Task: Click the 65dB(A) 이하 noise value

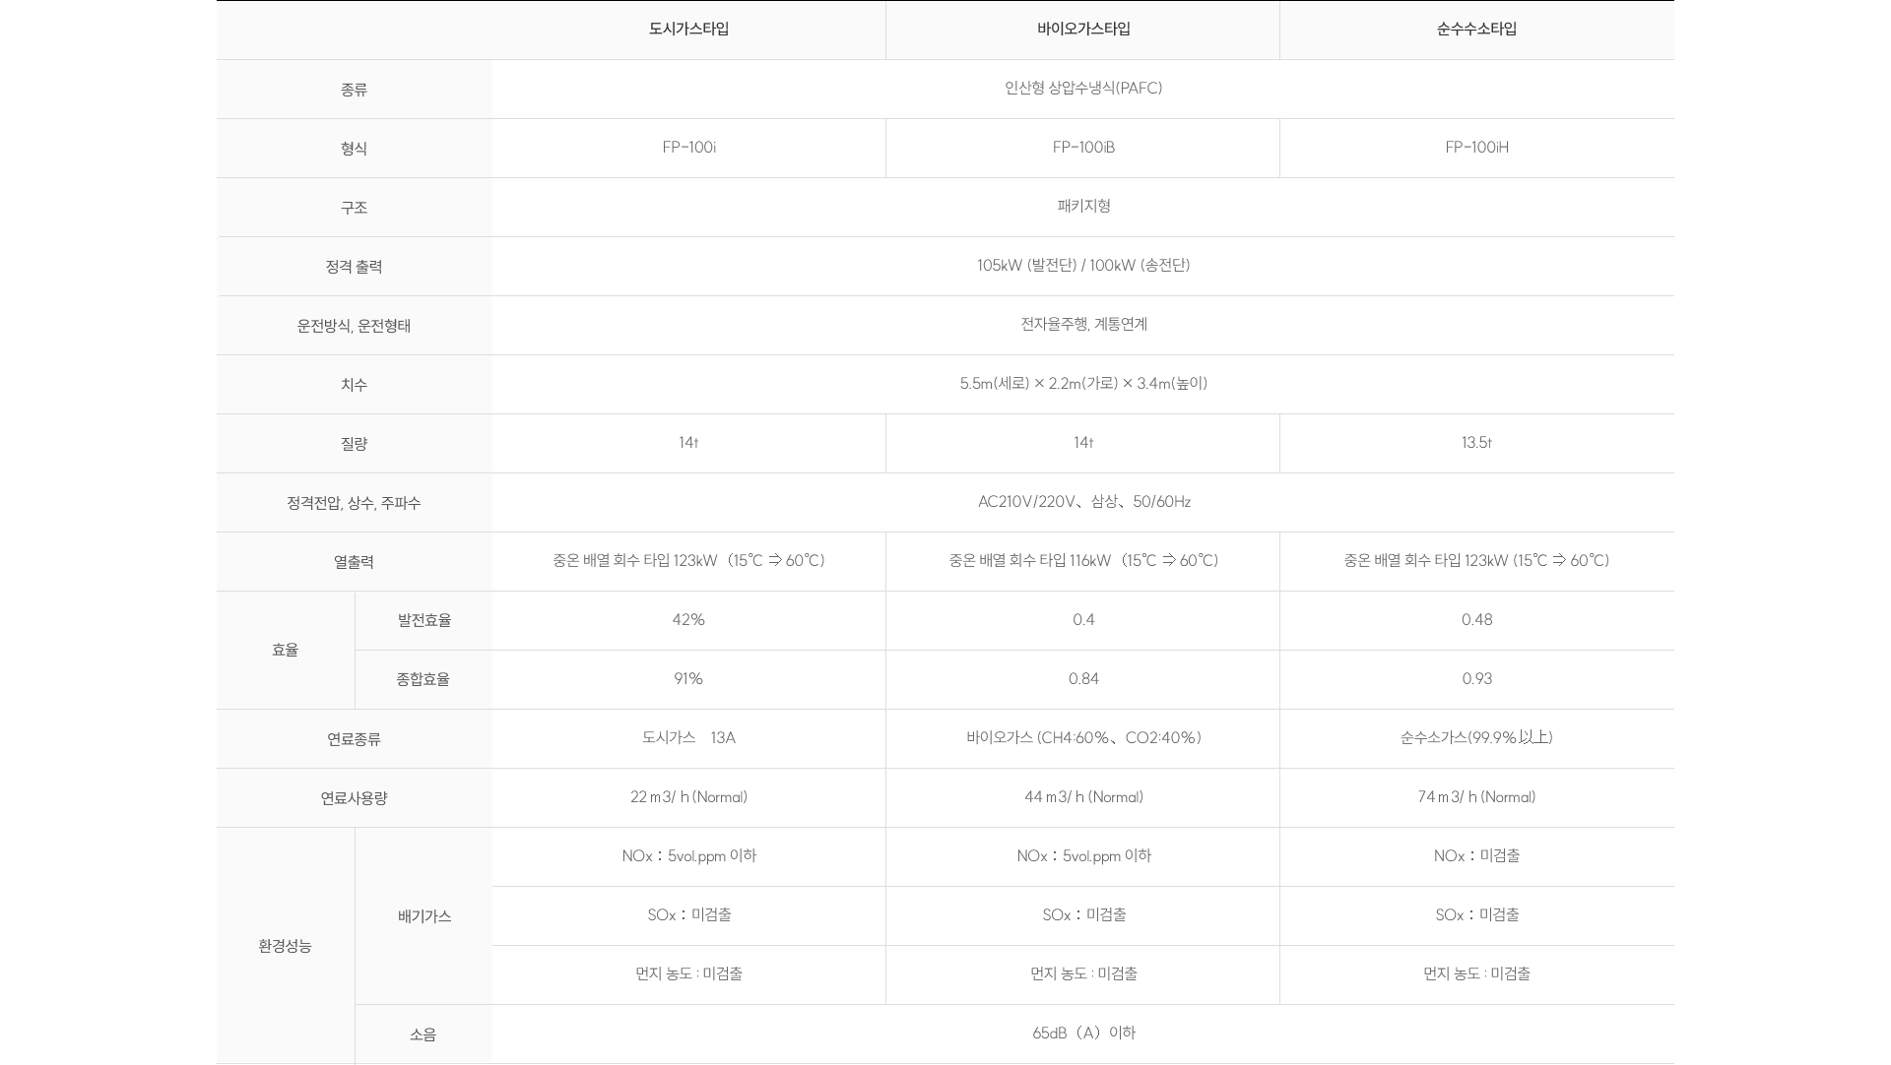Action: [1083, 1034]
